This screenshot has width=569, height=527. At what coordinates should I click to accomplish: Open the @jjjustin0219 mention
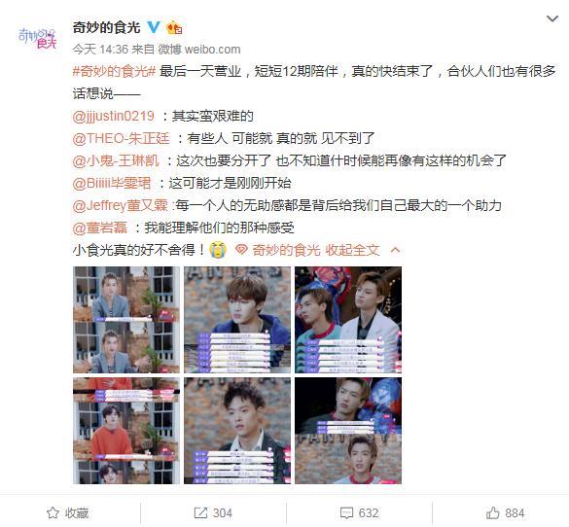point(114,116)
